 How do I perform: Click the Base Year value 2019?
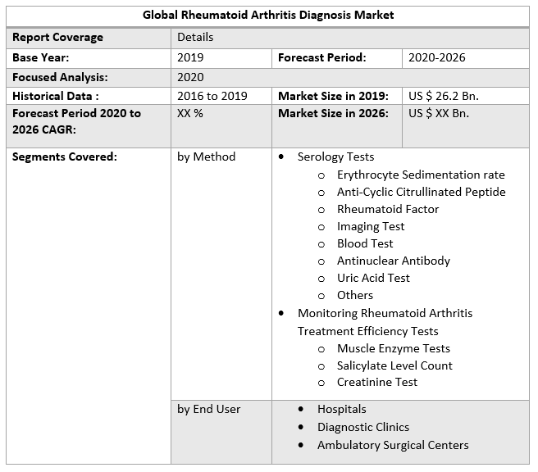point(190,58)
